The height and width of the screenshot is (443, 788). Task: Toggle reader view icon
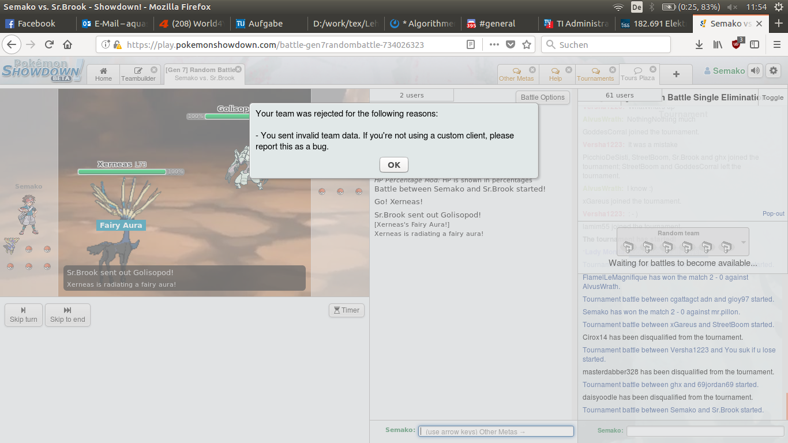[x=471, y=44]
